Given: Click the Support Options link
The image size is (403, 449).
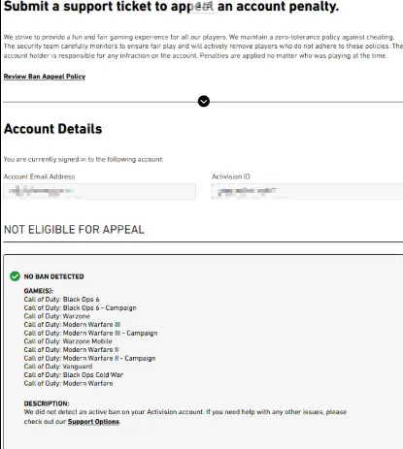Looking at the screenshot, I should [x=93, y=422].
